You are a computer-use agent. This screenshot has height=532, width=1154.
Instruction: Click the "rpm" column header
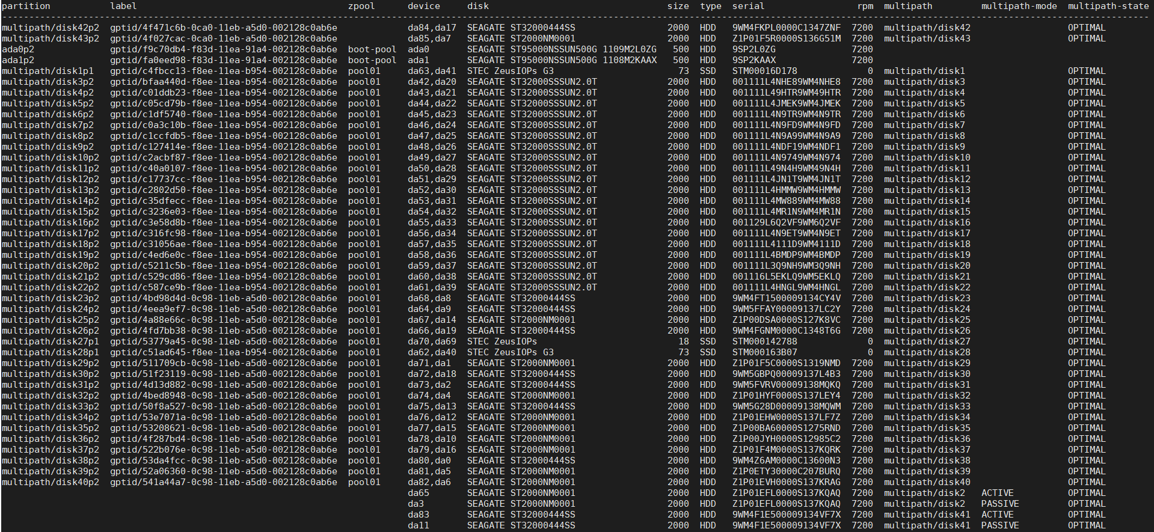coord(865,6)
